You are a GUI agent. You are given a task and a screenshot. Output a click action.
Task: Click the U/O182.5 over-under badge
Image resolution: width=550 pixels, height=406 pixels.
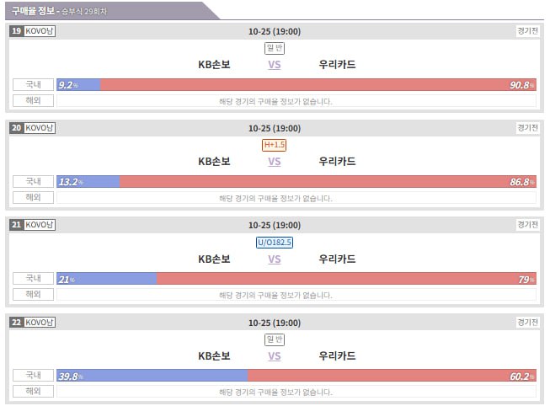pos(275,243)
